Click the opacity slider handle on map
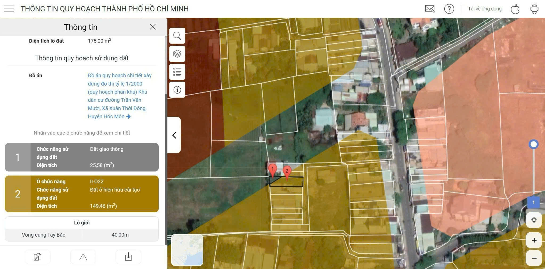This screenshot has height=269, width=545. [x=533, y=144]
